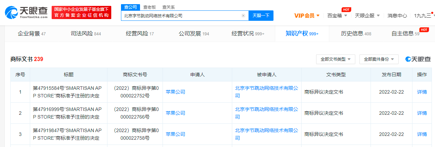Open 北京字节跳动 respondent link in row 2
The image size is (435, 147).
pyautogui.click(x=267, y=113)
